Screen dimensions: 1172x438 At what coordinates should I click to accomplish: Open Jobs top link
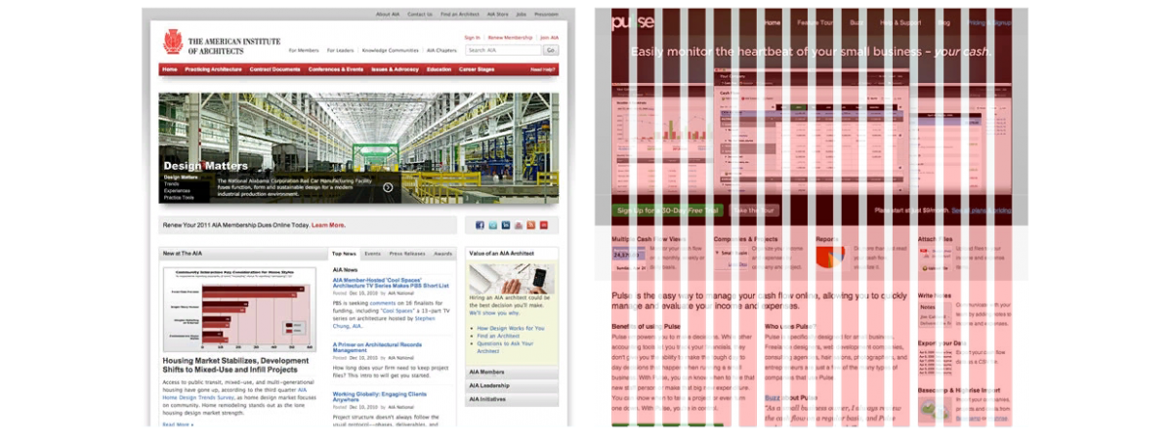522,15
